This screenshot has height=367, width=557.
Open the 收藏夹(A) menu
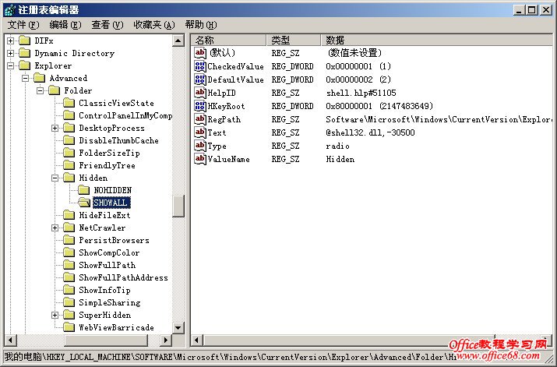coord(154,24)
